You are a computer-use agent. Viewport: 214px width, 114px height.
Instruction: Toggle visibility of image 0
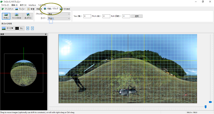pyautogui.click(x=28, y=28)
